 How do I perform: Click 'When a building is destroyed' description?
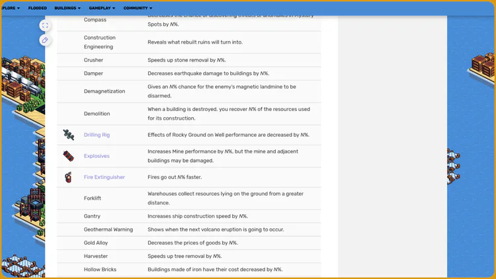pos(229,114)
